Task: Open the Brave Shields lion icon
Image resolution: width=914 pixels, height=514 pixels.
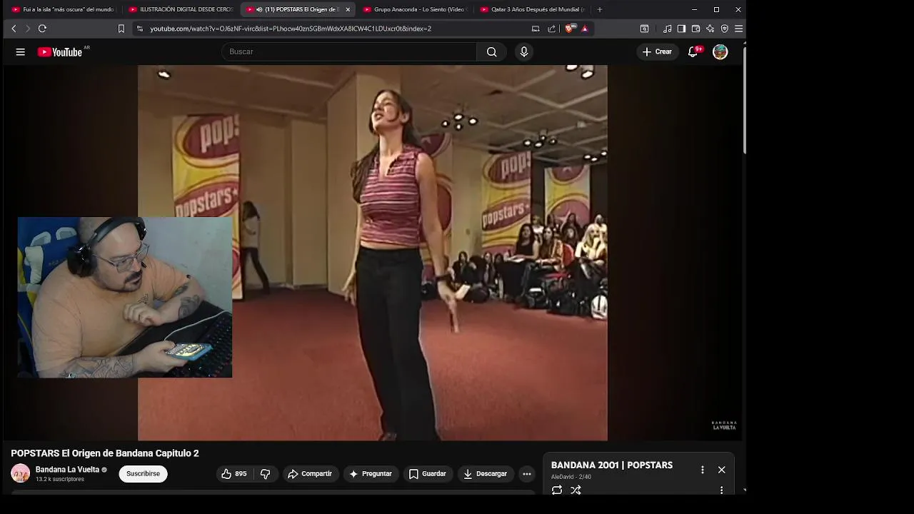Action: (569, 29)
